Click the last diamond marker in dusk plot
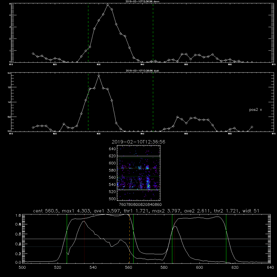 tap(252, 127)
